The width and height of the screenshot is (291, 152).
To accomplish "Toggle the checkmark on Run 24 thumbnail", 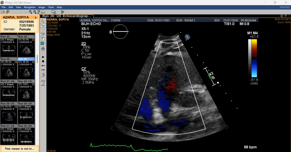I will [x=33, y=37].
